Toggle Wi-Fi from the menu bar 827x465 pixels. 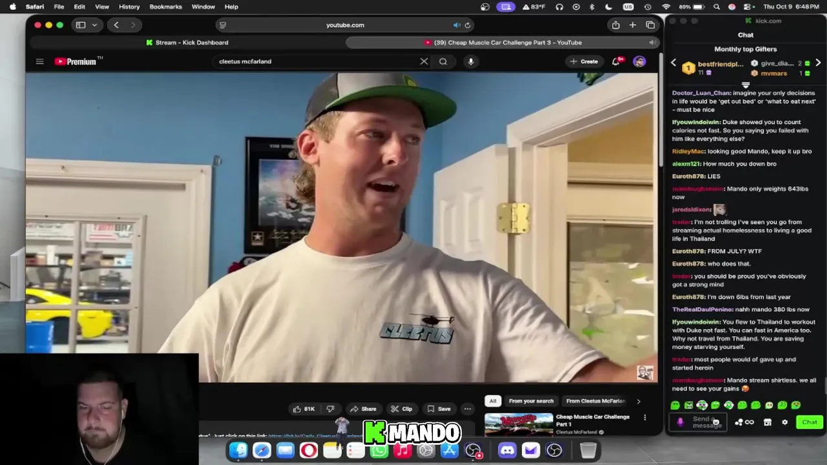666,6
